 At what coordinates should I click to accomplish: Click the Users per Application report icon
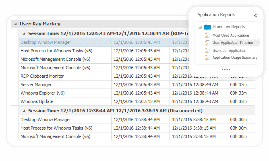click(207, 51)
